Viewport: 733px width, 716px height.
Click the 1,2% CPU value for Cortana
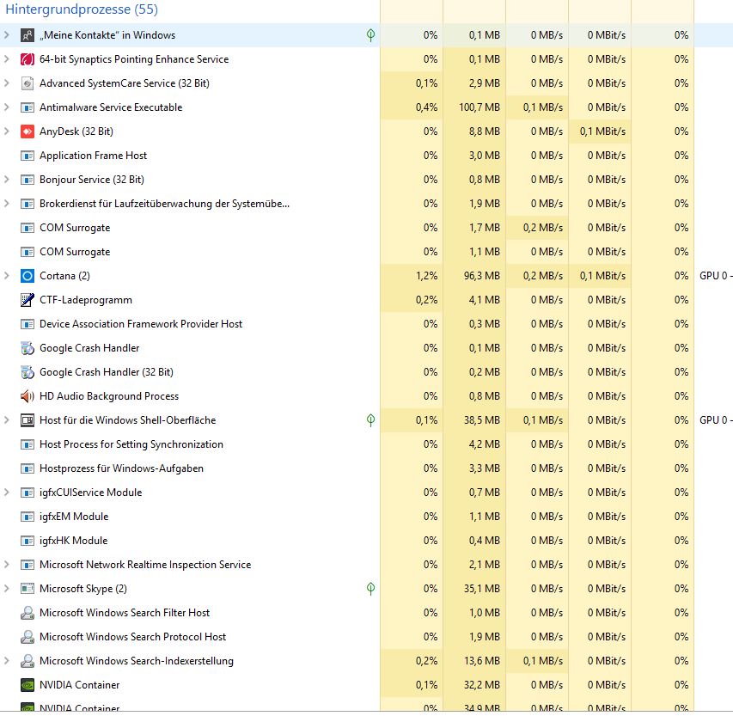point(427,276)
